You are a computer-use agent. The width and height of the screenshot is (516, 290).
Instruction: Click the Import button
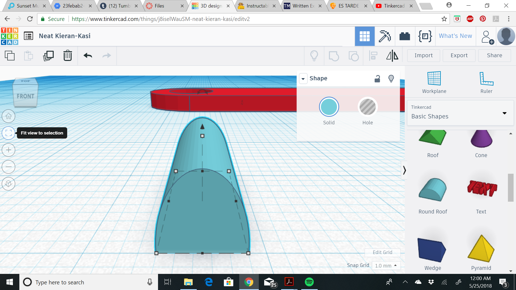pos(424,55)
